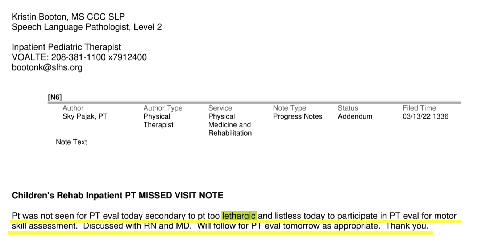Click the Author column header
This screenshot has height=246, width=482.
coord(73,108)
